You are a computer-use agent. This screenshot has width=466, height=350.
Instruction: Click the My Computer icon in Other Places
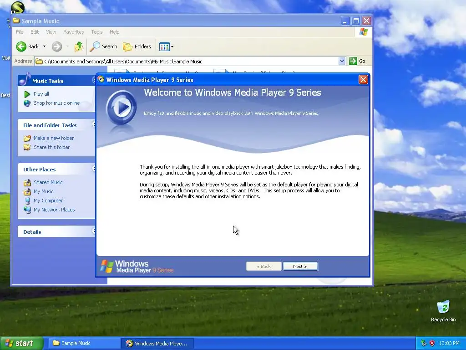[x=27, y=201]
